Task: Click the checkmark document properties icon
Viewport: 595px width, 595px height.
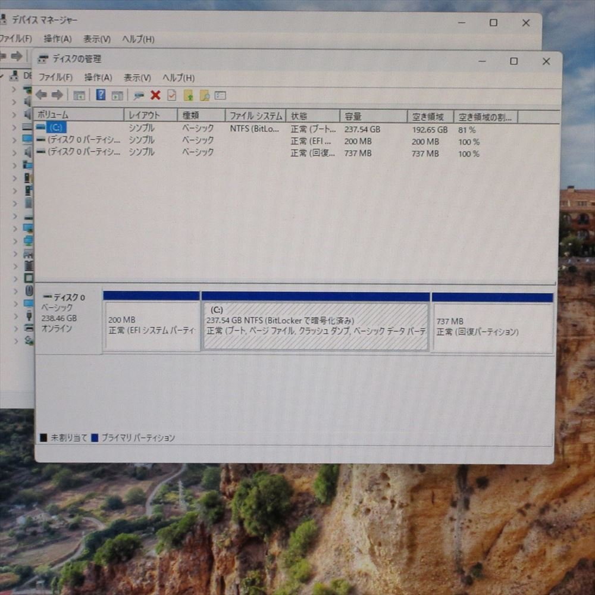Action: tap(171, 95)
